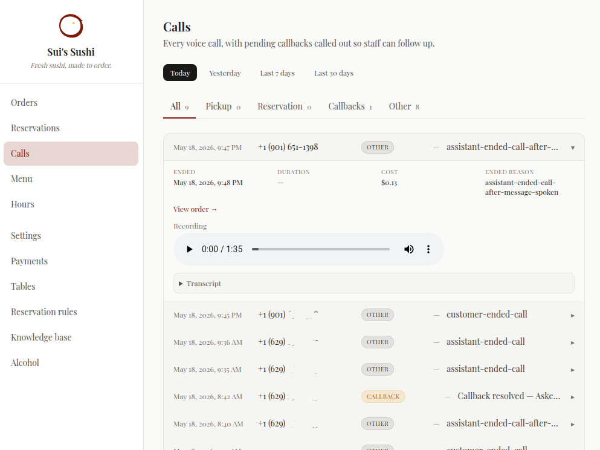Click the Sui's Sushi circle logo

[71, 26]
